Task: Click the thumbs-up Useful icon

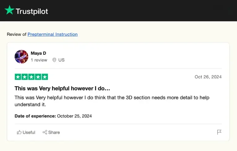Action: [x=19, y=132]
